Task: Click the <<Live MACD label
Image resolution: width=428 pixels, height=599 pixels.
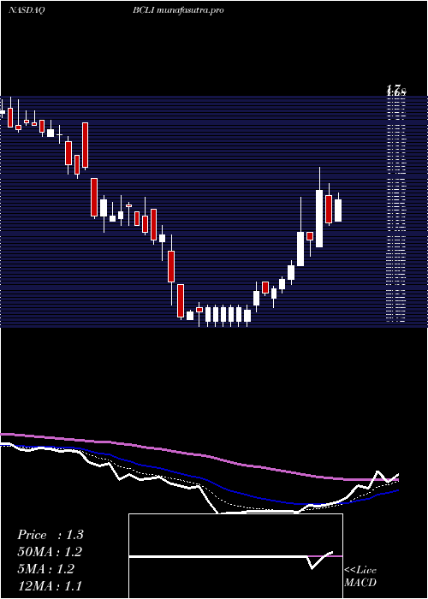Action: click(360, 576)
